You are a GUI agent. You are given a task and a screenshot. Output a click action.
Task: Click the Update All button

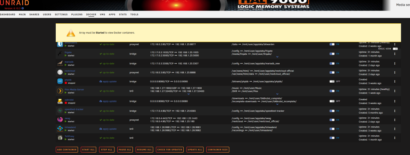click(195, 150)
